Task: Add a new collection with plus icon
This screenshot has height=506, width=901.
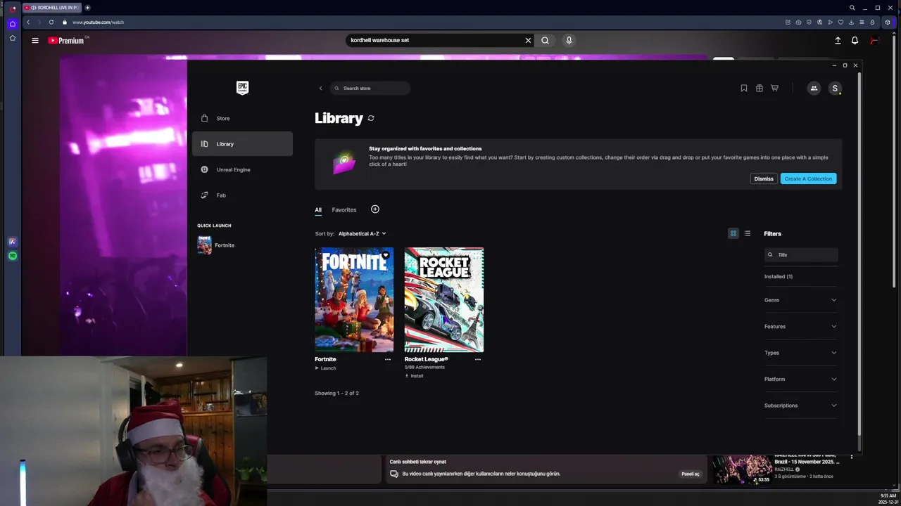Action: click(x=375, y=209)
